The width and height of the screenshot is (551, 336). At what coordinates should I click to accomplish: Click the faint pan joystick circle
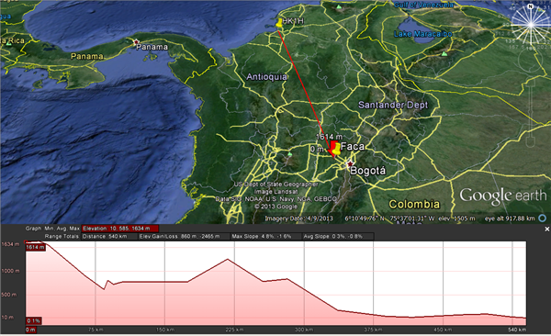tap(530, 62)
